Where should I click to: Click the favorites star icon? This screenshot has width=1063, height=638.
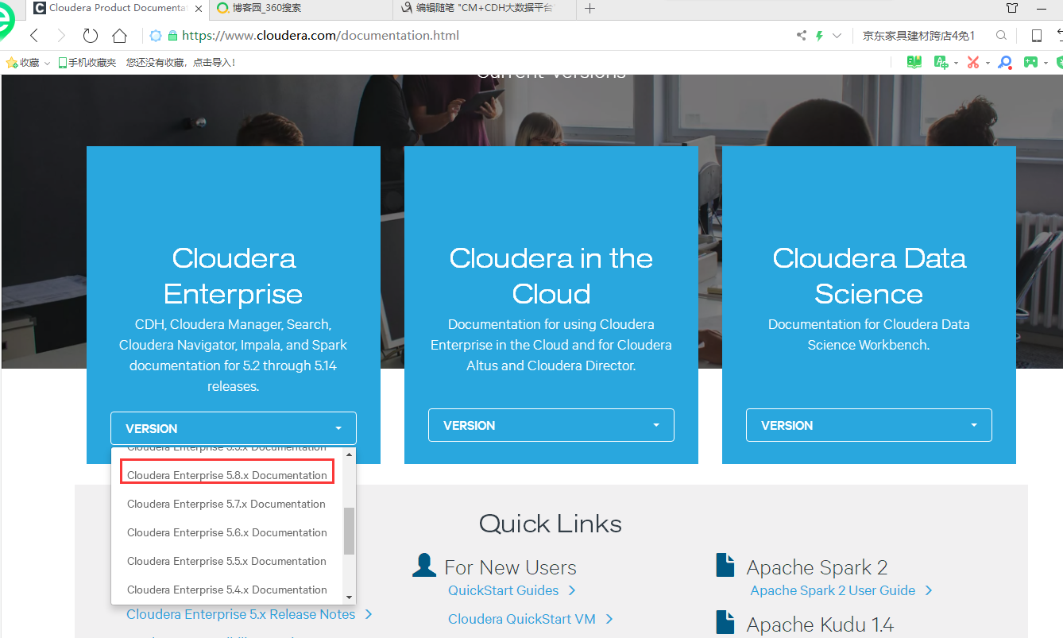pos(11,62)
